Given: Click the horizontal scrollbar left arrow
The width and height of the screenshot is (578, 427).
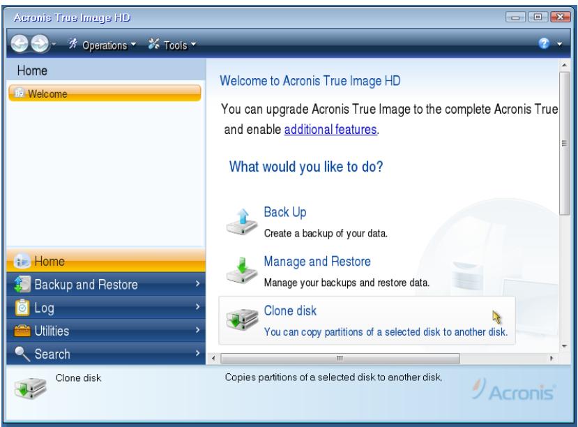Looking at the screenshot, I should (x=213, y=358).
